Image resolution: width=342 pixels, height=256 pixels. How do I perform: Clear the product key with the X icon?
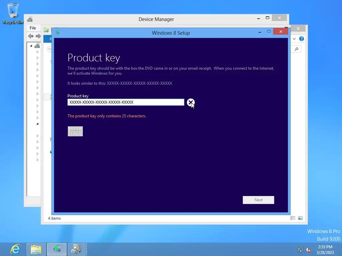click(191, 102)
